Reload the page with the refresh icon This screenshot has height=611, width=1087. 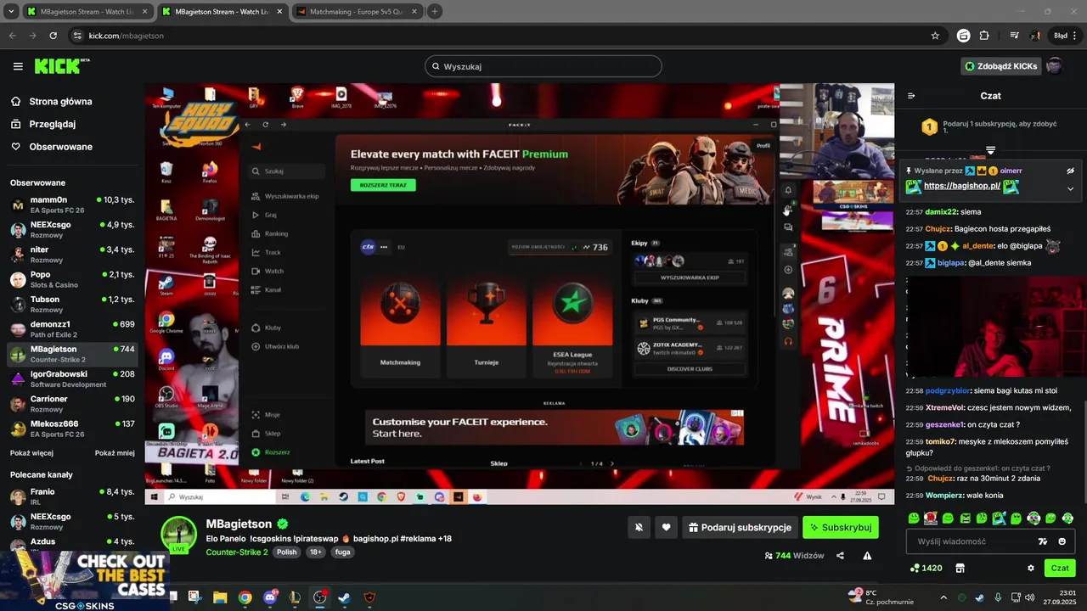tap(54, 36)
